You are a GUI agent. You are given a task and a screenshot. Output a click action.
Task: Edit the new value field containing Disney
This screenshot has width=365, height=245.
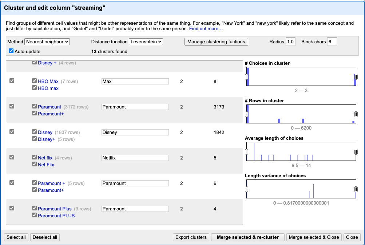[135, 132]
